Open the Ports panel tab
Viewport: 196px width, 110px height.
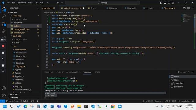pos(97,72)
